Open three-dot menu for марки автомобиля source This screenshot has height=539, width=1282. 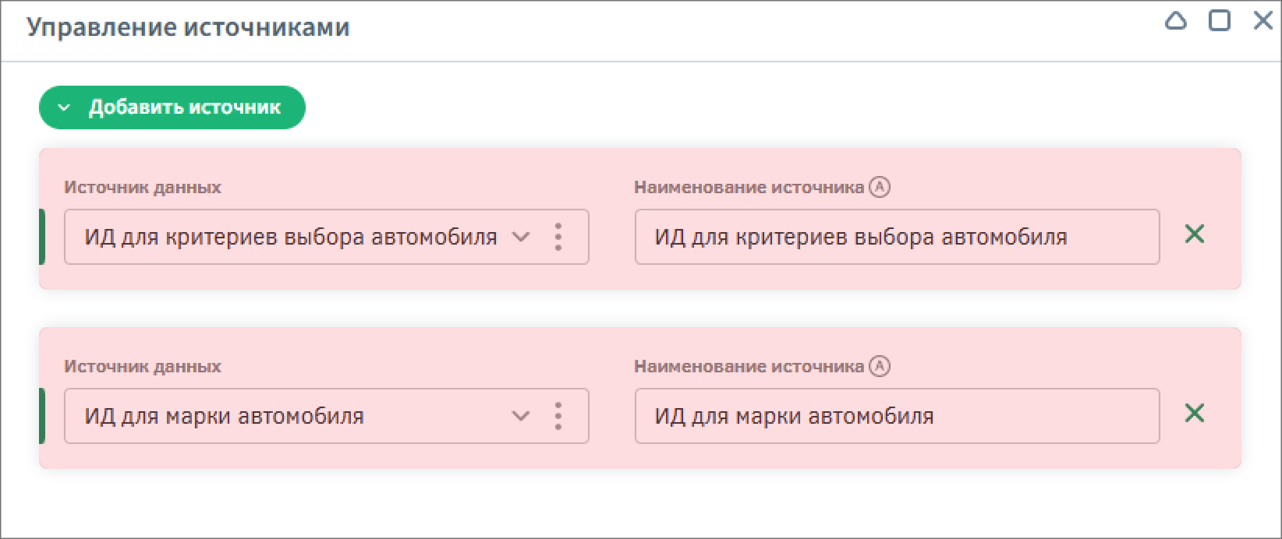(x=558, y=416)
